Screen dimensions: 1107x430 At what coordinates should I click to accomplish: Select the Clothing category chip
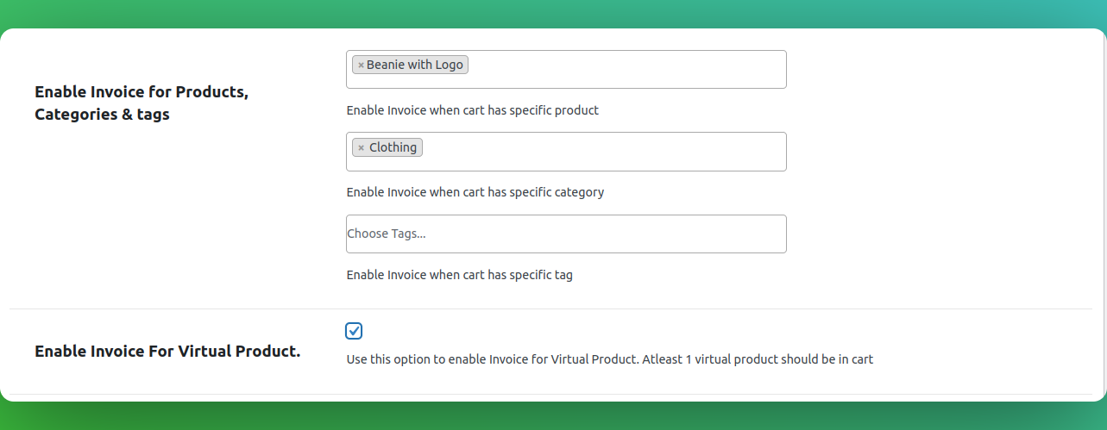tap(387, 147)
